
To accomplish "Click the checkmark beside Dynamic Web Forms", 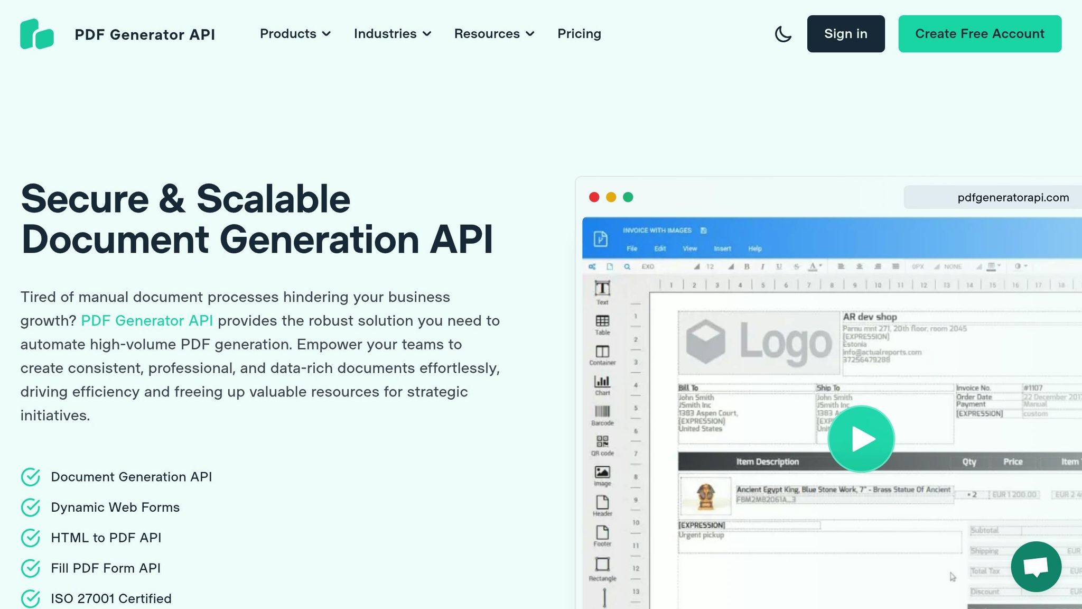I will [31, 508].
